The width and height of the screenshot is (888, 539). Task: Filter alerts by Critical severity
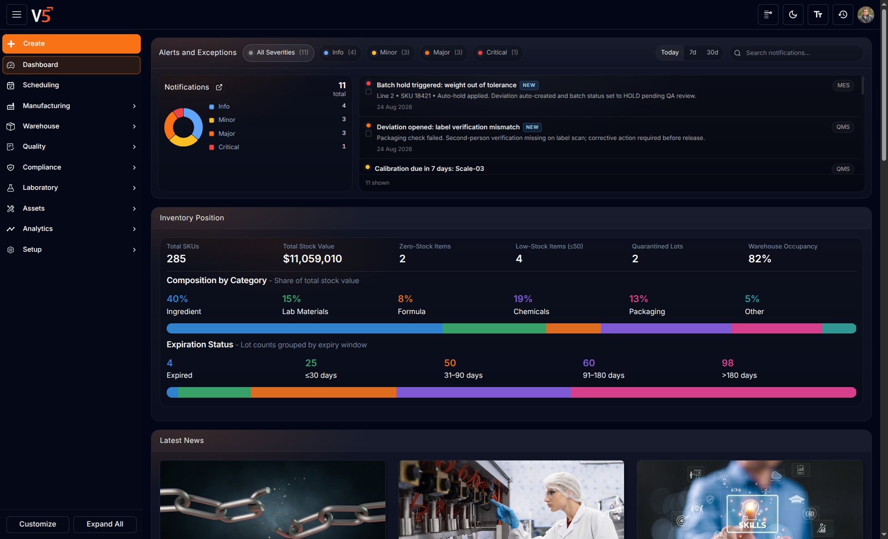tap(498, 53)
